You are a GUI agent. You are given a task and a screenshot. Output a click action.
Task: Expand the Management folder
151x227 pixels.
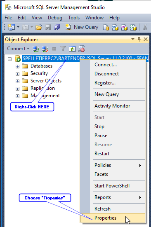[x=18, y=96]
